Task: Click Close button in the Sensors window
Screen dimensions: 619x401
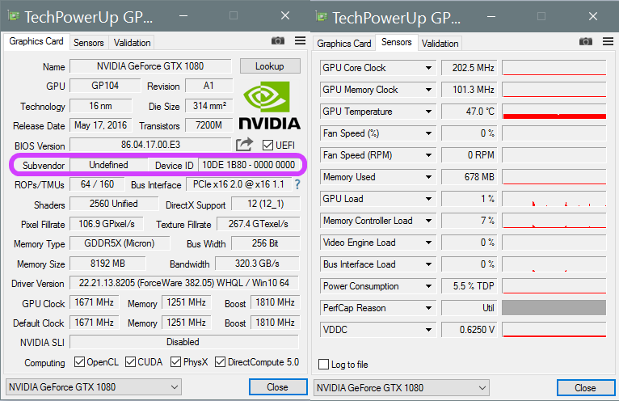Action: pos(585,388)
